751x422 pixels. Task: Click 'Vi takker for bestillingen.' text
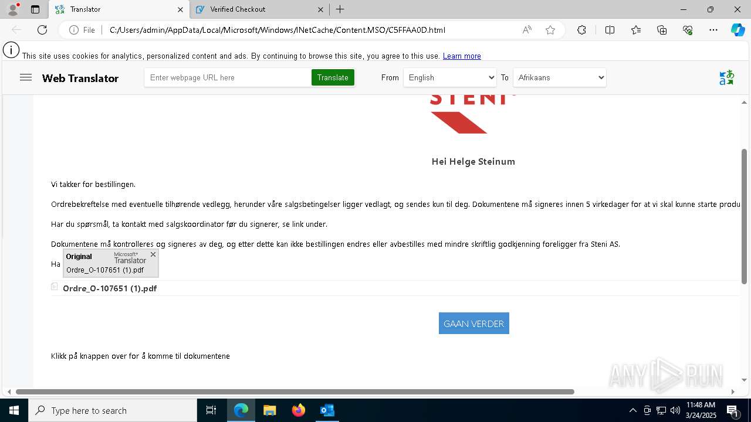coord(93,185)
